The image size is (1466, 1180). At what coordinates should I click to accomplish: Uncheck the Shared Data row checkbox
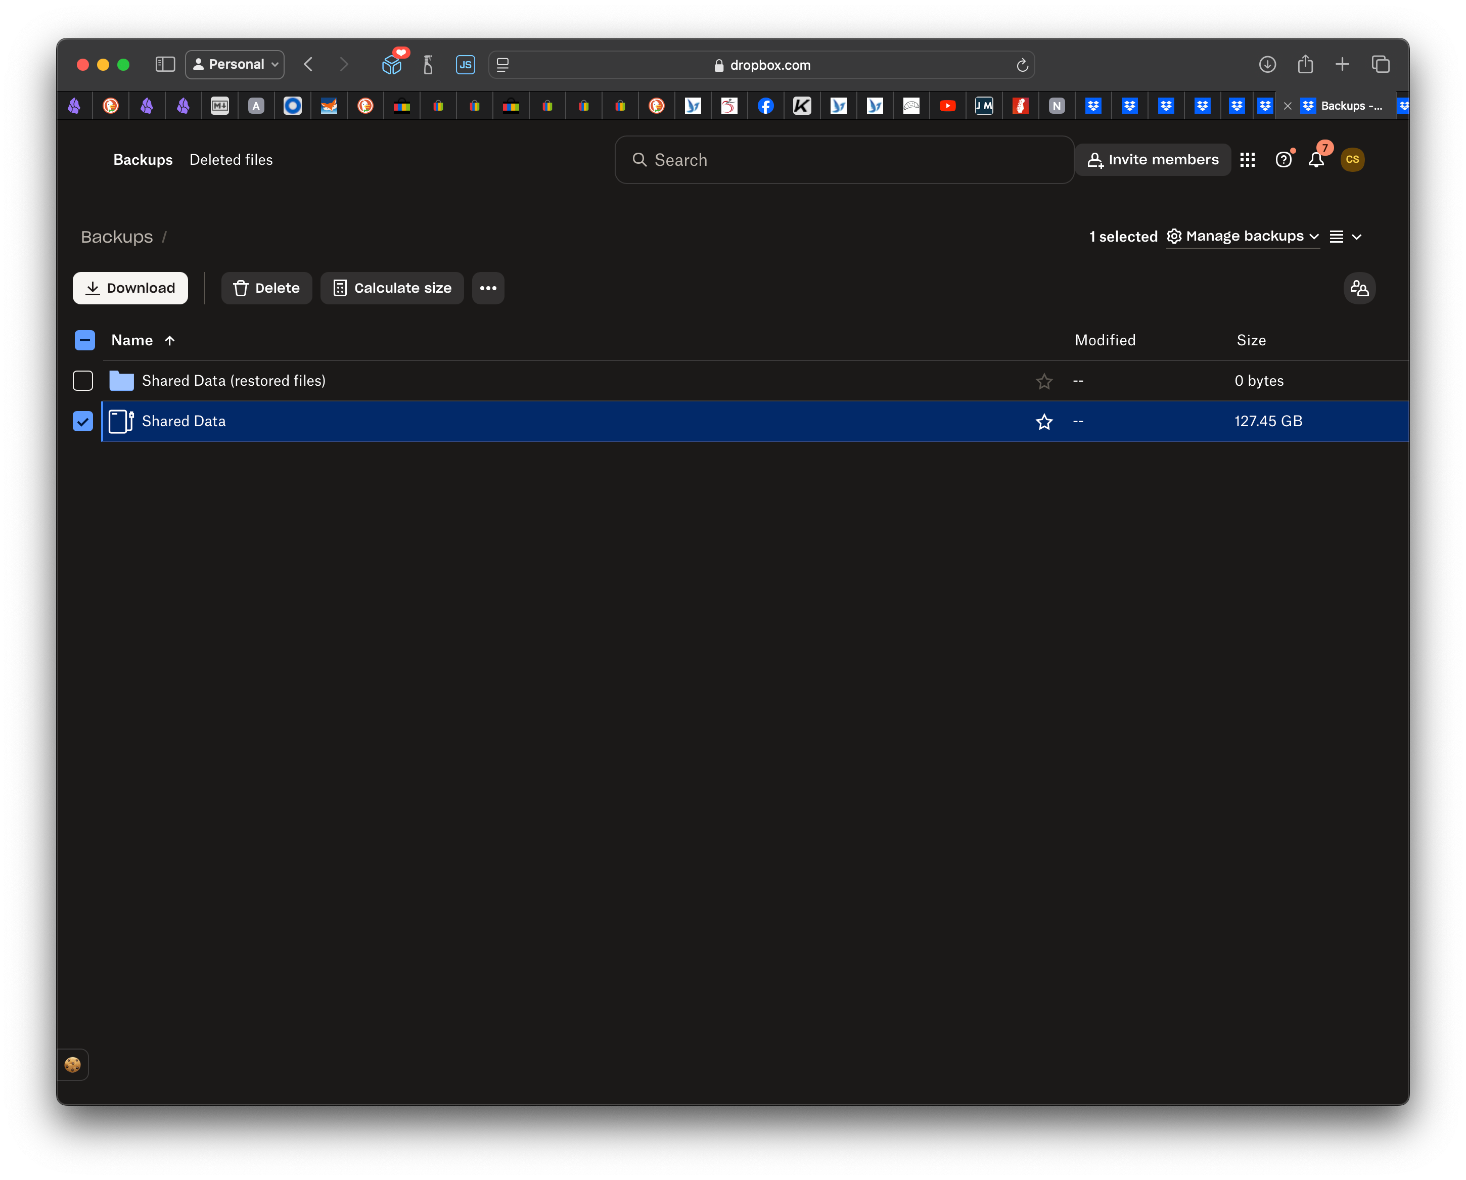coord(83,422)
